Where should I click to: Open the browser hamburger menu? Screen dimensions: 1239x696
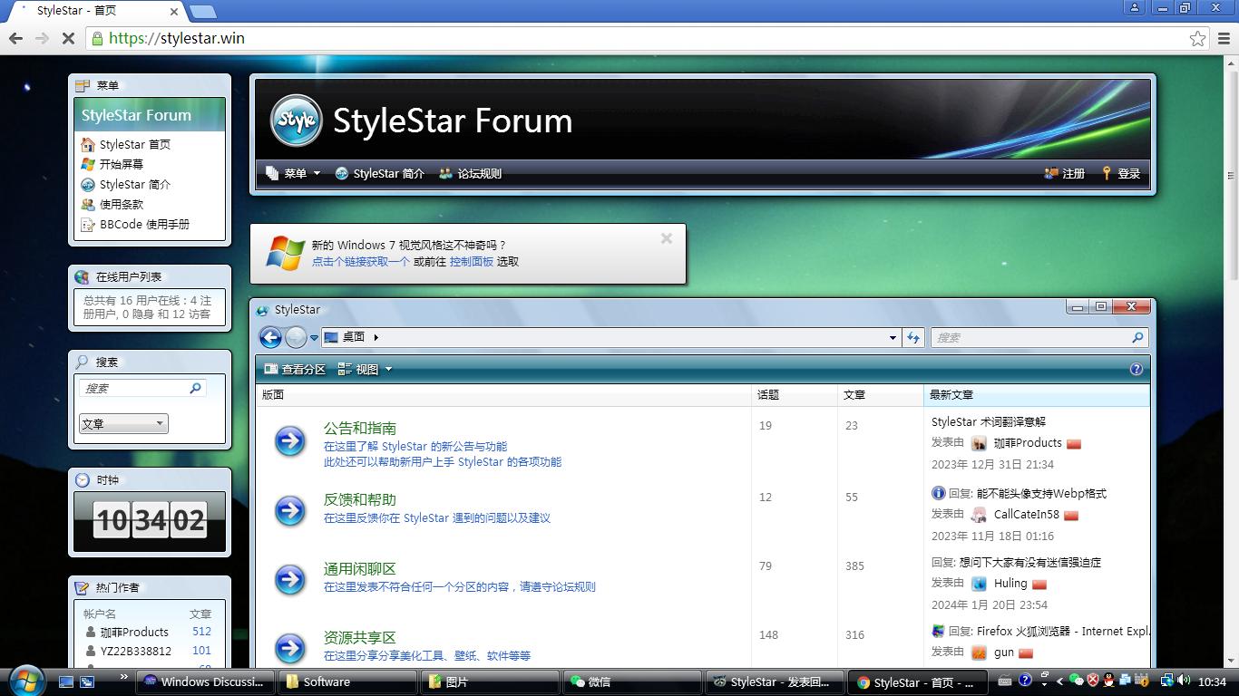pos(1224,38)
